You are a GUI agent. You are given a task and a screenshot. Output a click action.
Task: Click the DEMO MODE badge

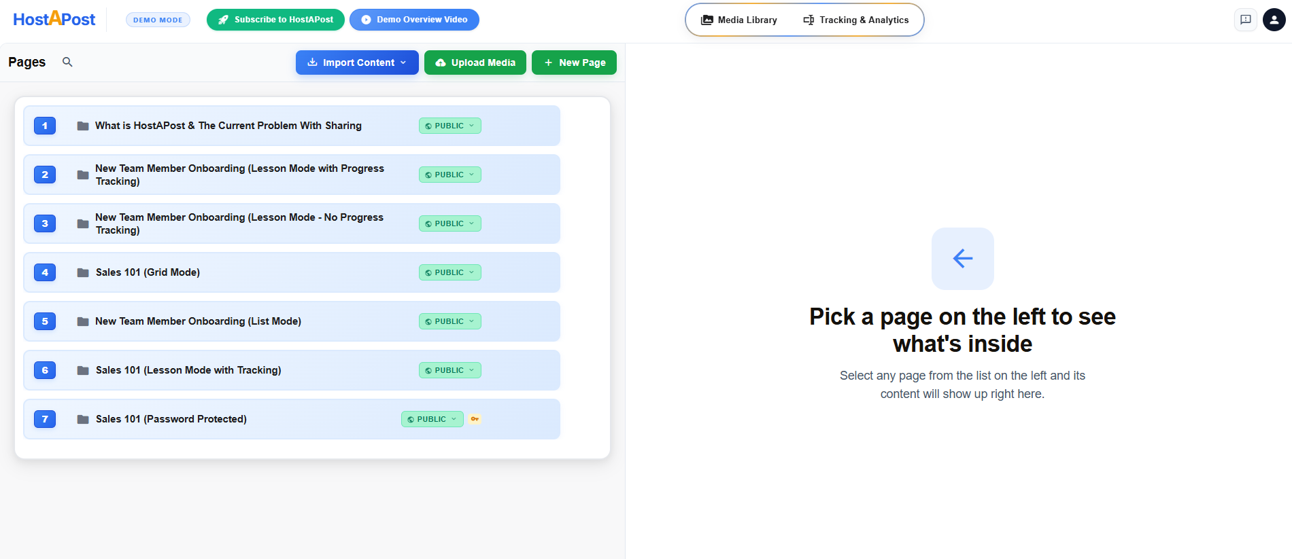click(158, 20)
